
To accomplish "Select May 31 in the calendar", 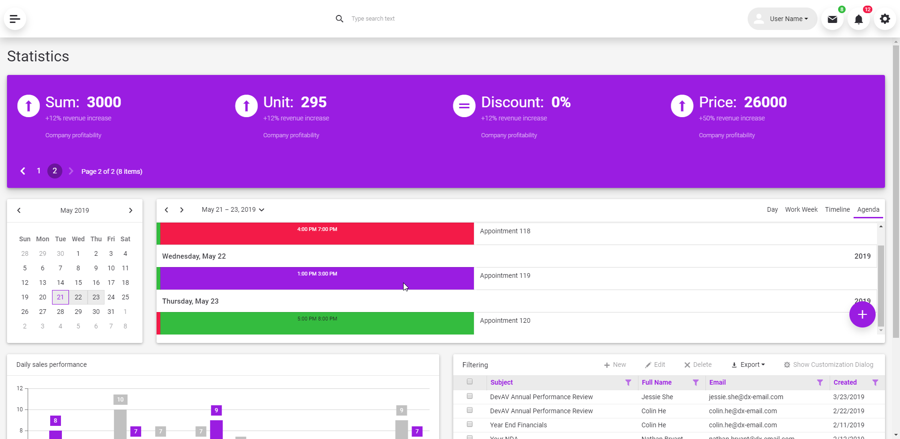I will coord(111,312).
